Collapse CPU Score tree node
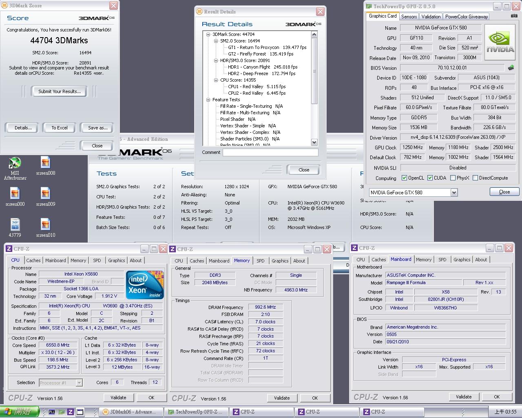Screen dimensions: 522x418 pos(216,80)
